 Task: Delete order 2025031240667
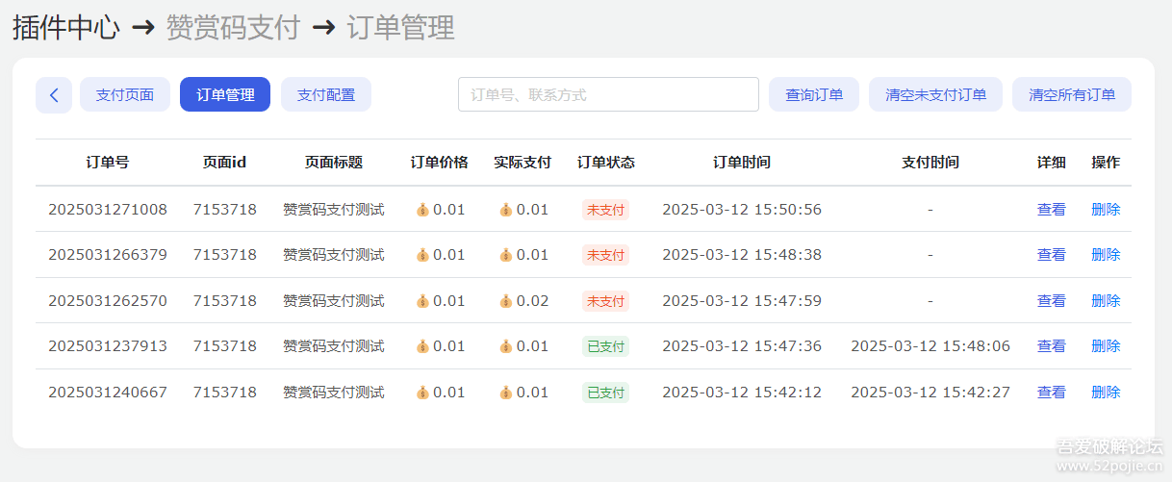(x=1106, y=393)
